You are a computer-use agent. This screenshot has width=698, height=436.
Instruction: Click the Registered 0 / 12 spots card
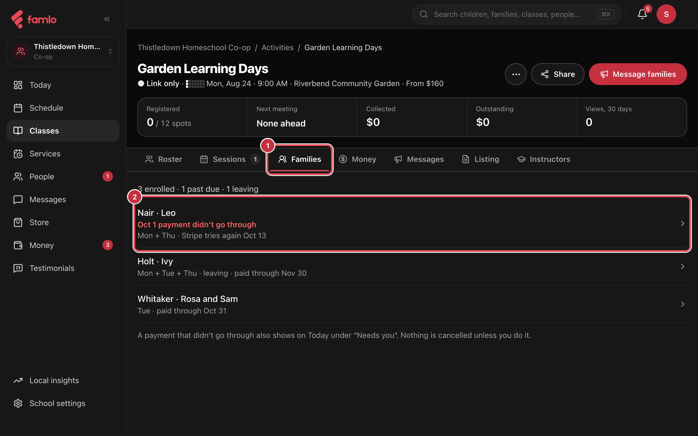point(192,117)
